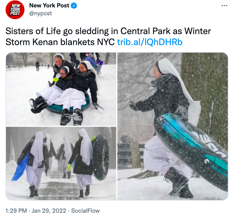
Task: Open photo of nuns walking with sleds
Action: 61,163
